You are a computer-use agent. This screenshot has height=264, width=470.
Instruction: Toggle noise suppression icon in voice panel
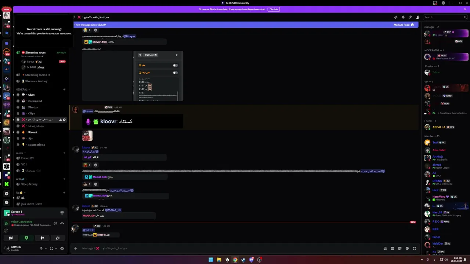(55, 223)
